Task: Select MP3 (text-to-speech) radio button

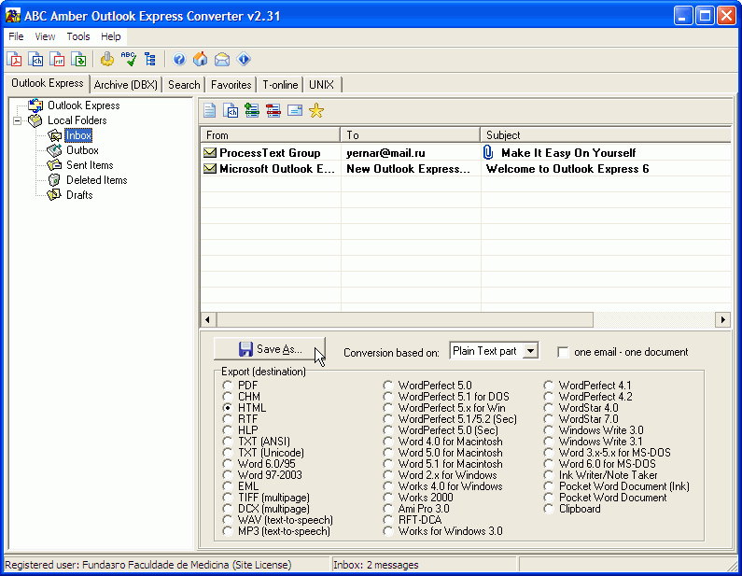Action: [228, 531]
